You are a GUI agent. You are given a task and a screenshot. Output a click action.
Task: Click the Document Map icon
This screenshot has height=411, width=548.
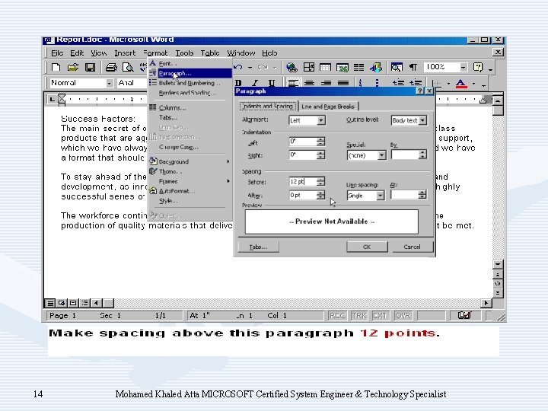coord(397,67)
